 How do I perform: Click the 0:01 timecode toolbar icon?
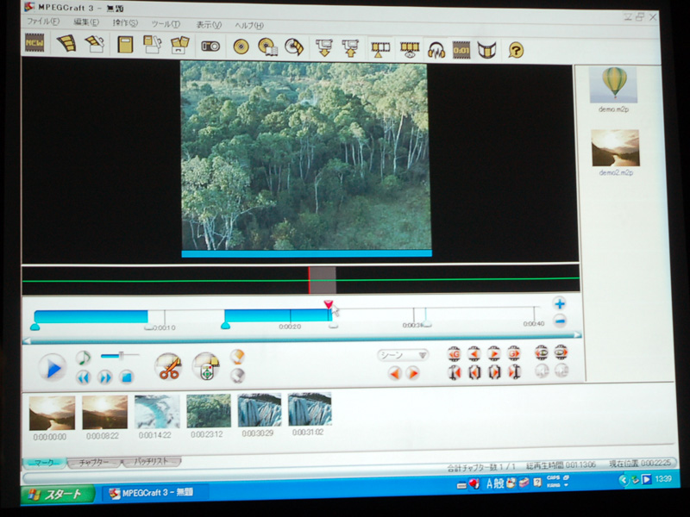tap(461, 49)
